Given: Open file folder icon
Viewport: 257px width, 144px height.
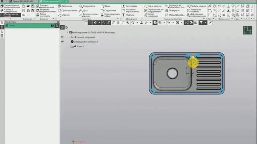Looking at the screenshot, I should [28, 6].
